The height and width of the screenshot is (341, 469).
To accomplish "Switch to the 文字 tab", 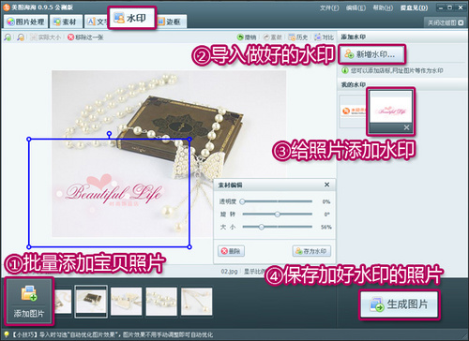I will point(97,22).
